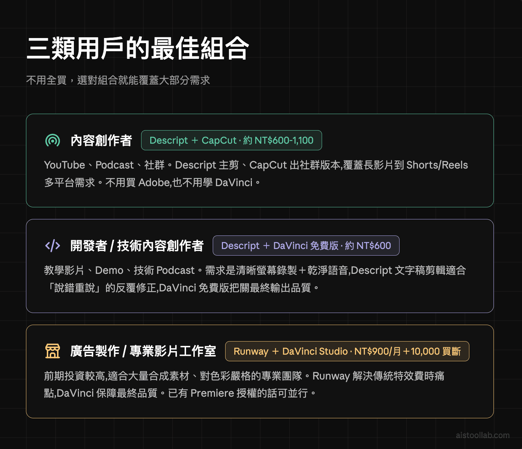Select the Descript + CapCut price badge

[231, 140]
